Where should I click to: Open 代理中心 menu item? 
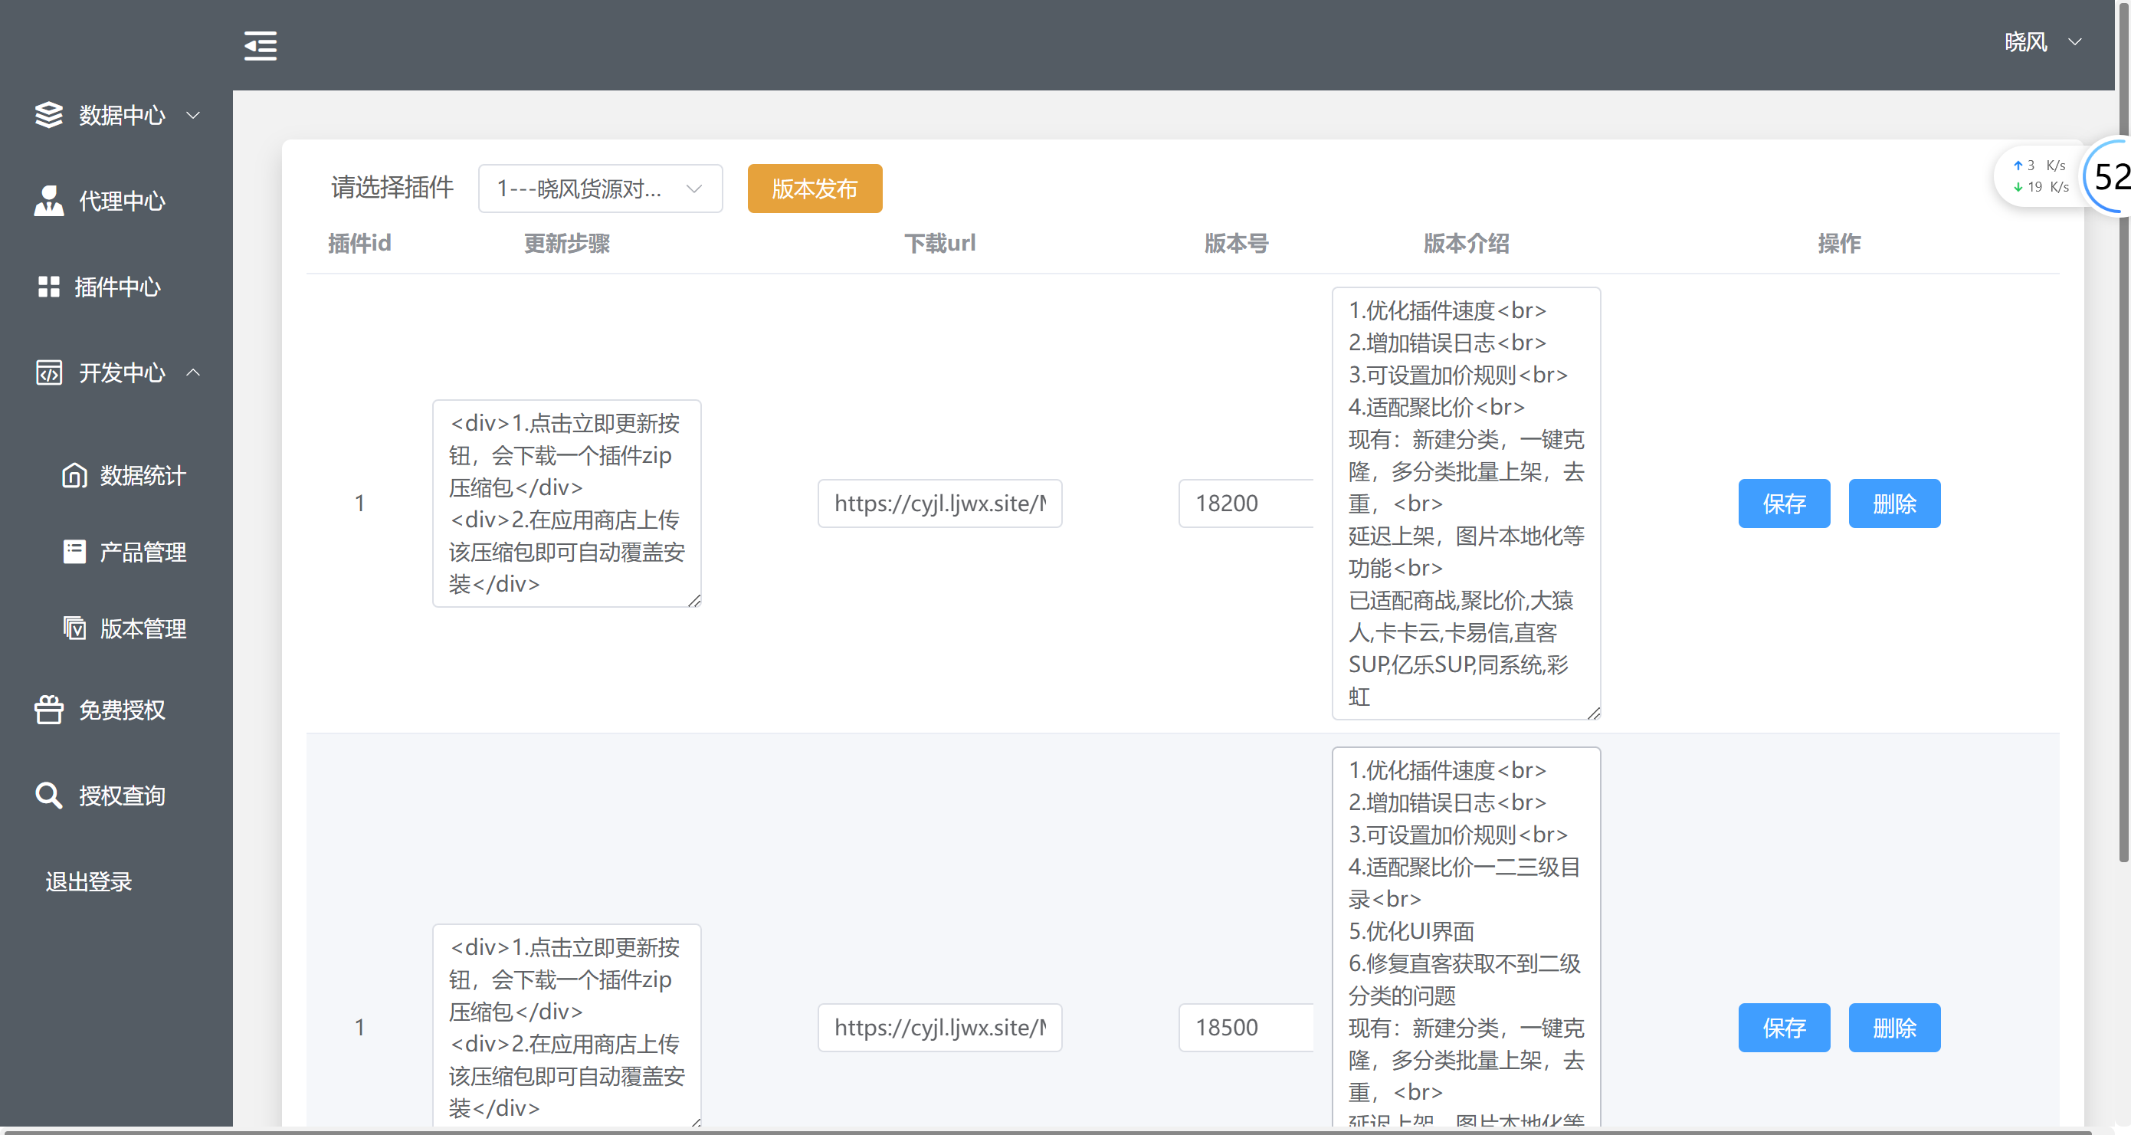122,201
